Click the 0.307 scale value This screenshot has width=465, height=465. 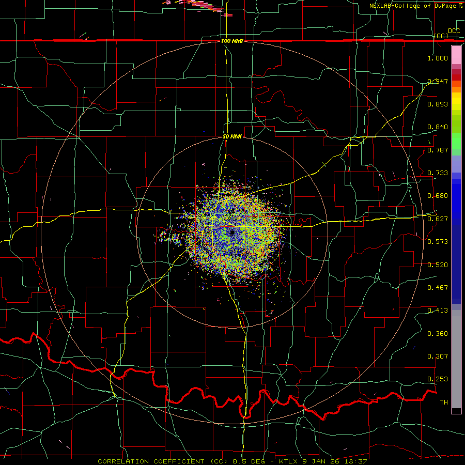point(438,356)
